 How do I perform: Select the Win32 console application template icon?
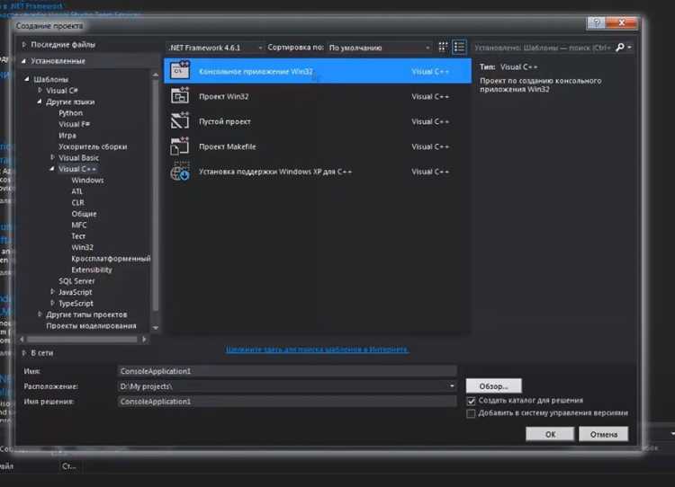click(180, 71)
